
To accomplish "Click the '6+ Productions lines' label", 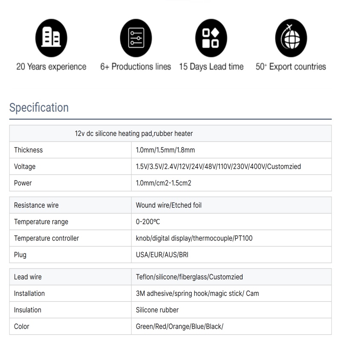I will (x=136, y=67).
